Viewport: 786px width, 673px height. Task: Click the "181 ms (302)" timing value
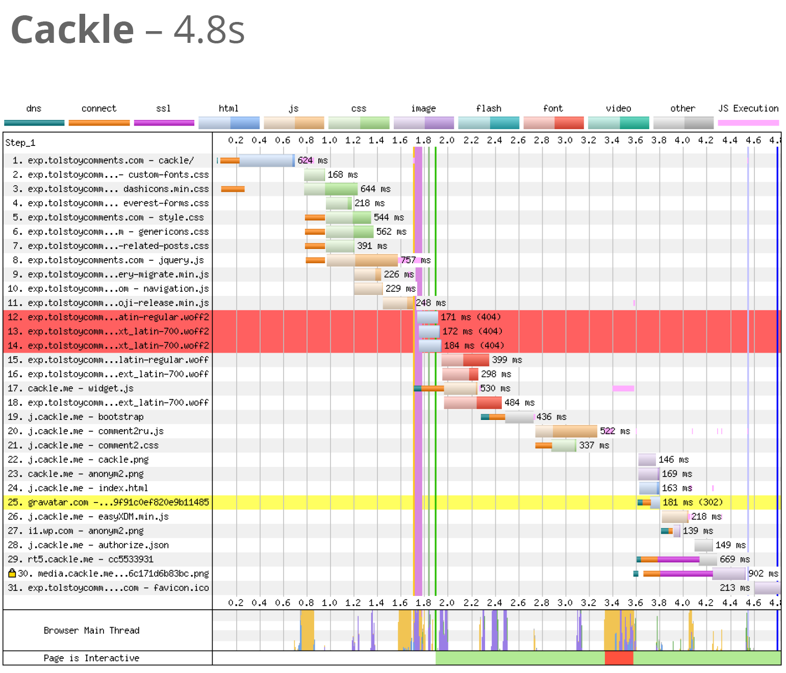click(693, 503)
